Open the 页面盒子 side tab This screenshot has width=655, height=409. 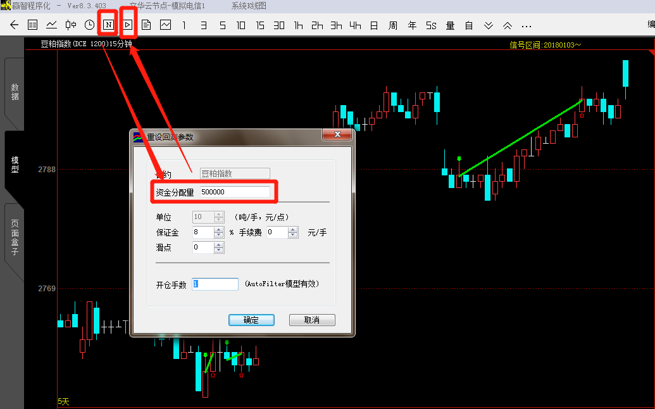[x=15, y=237]
